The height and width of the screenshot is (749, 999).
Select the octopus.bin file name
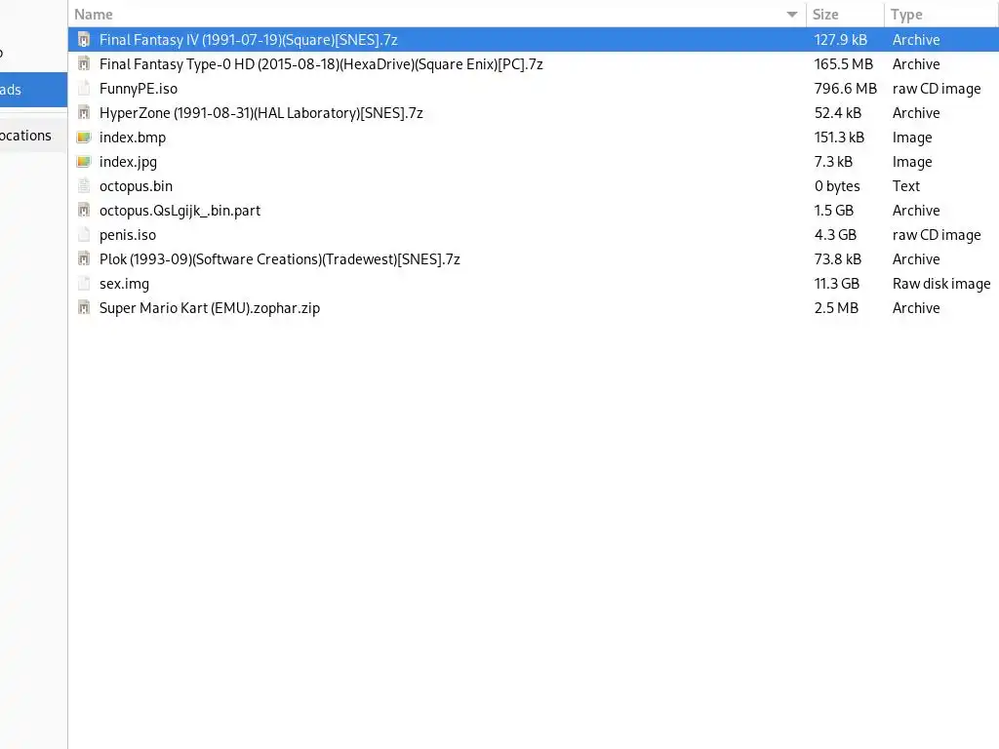136,186
